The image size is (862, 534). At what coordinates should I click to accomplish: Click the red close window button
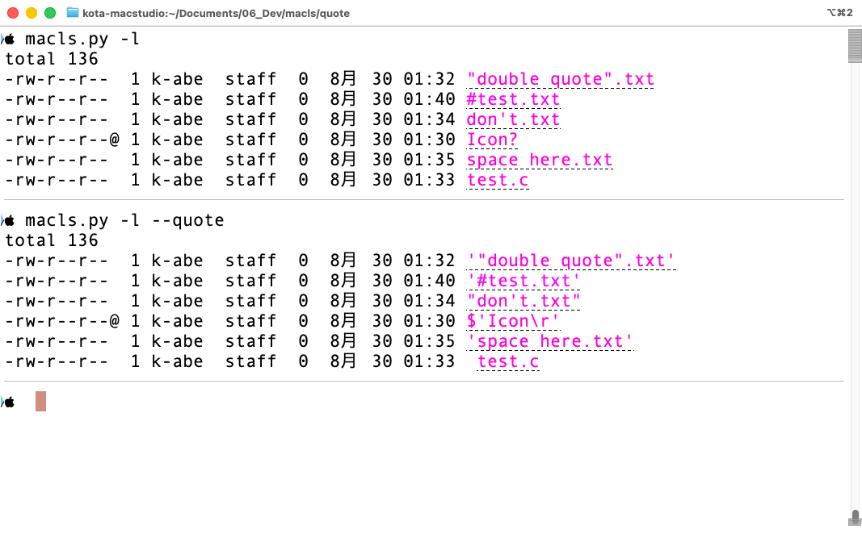tap(13, 13)
